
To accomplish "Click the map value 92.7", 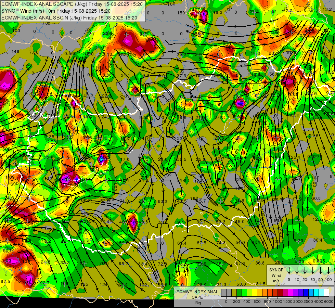I will (44, 283).
